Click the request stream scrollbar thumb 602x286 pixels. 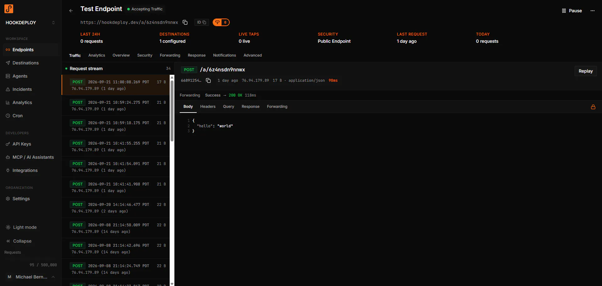tap(172, 111)
